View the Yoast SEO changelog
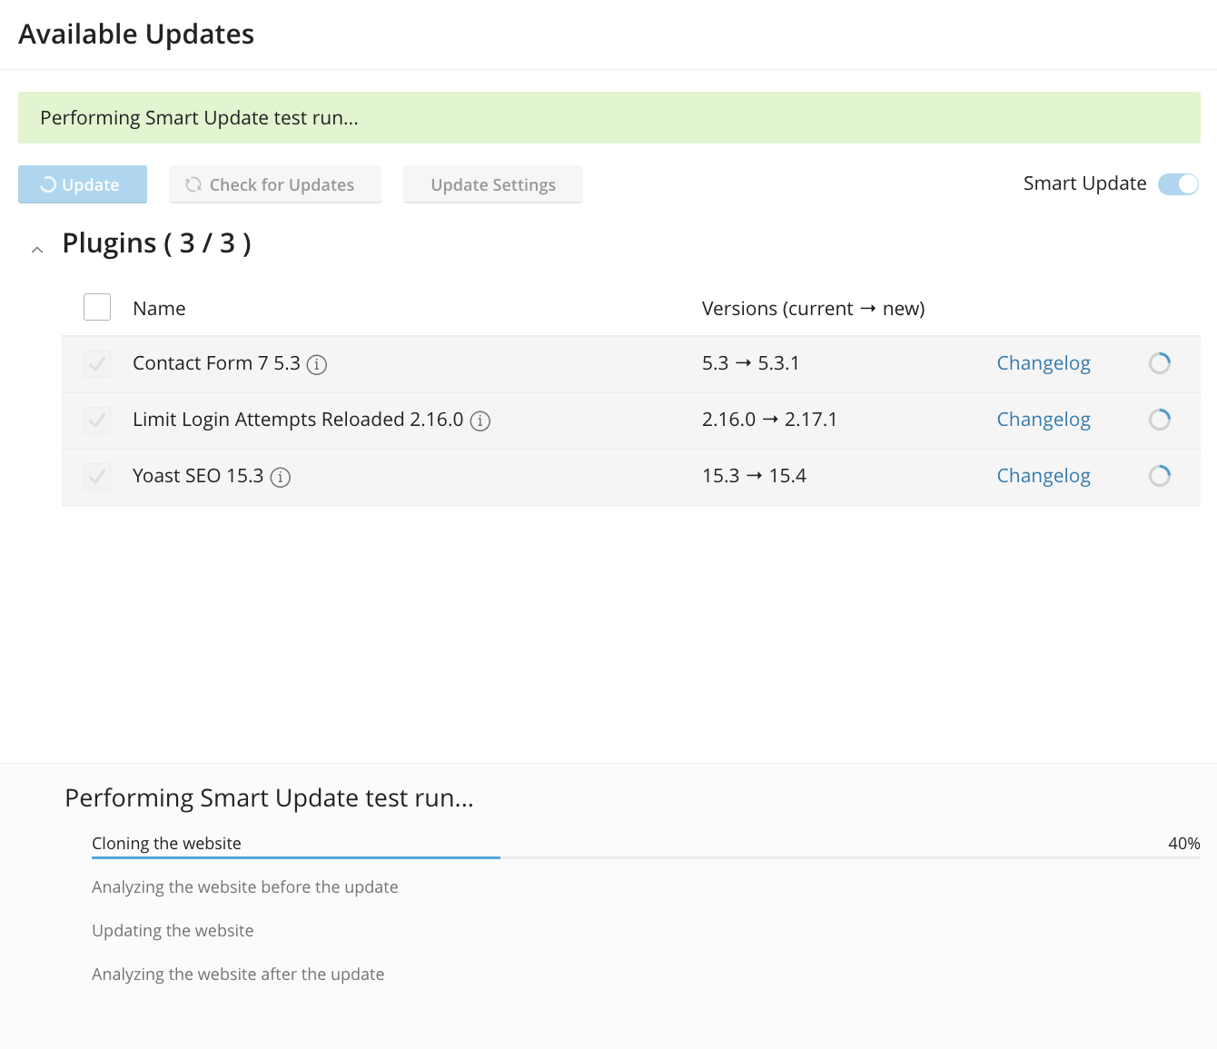The height and width of the screenshot is (1049, 1217). pyautogui.click(x=1044, y=475)
